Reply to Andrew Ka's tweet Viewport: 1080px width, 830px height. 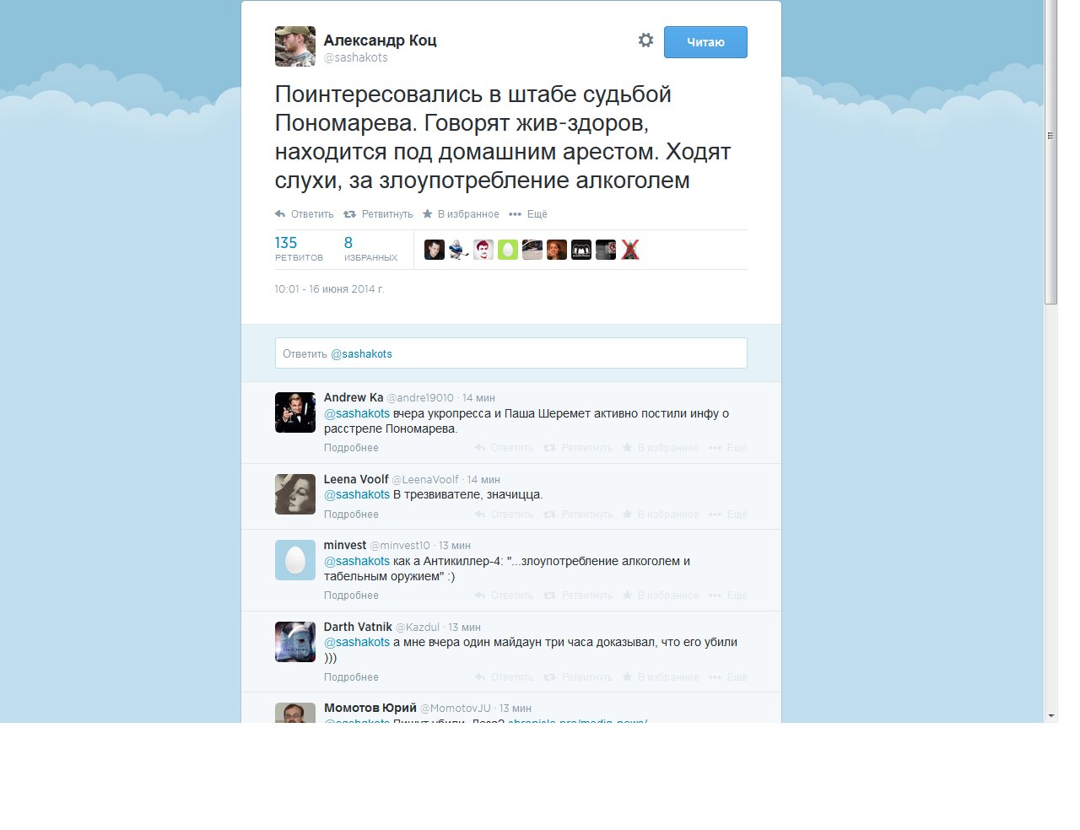(x=505, y=448)
